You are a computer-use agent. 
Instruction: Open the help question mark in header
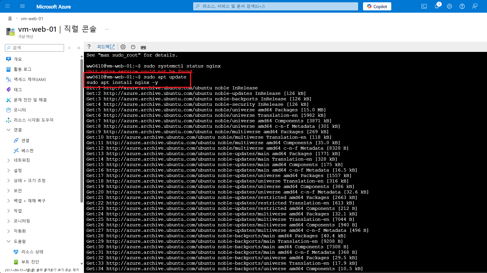pyautogui.click(x=462, y=6)
